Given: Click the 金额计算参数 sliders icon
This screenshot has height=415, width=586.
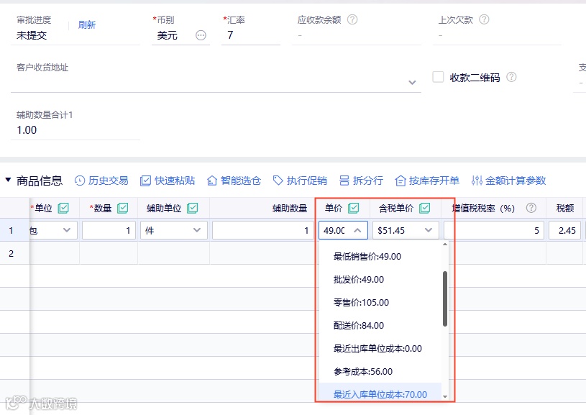Looking at the screenshot, I should pos(477,181).
